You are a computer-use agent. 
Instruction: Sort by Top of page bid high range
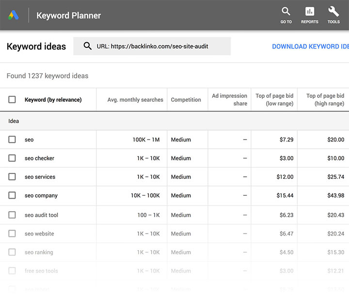point(325,100)
